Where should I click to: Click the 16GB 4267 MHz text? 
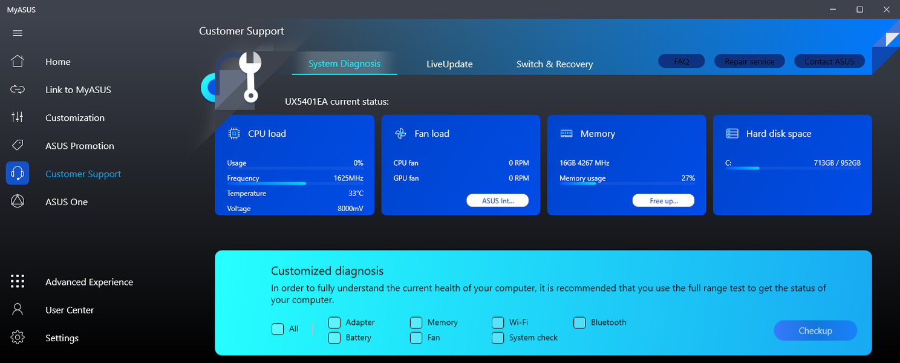point(584,163)
